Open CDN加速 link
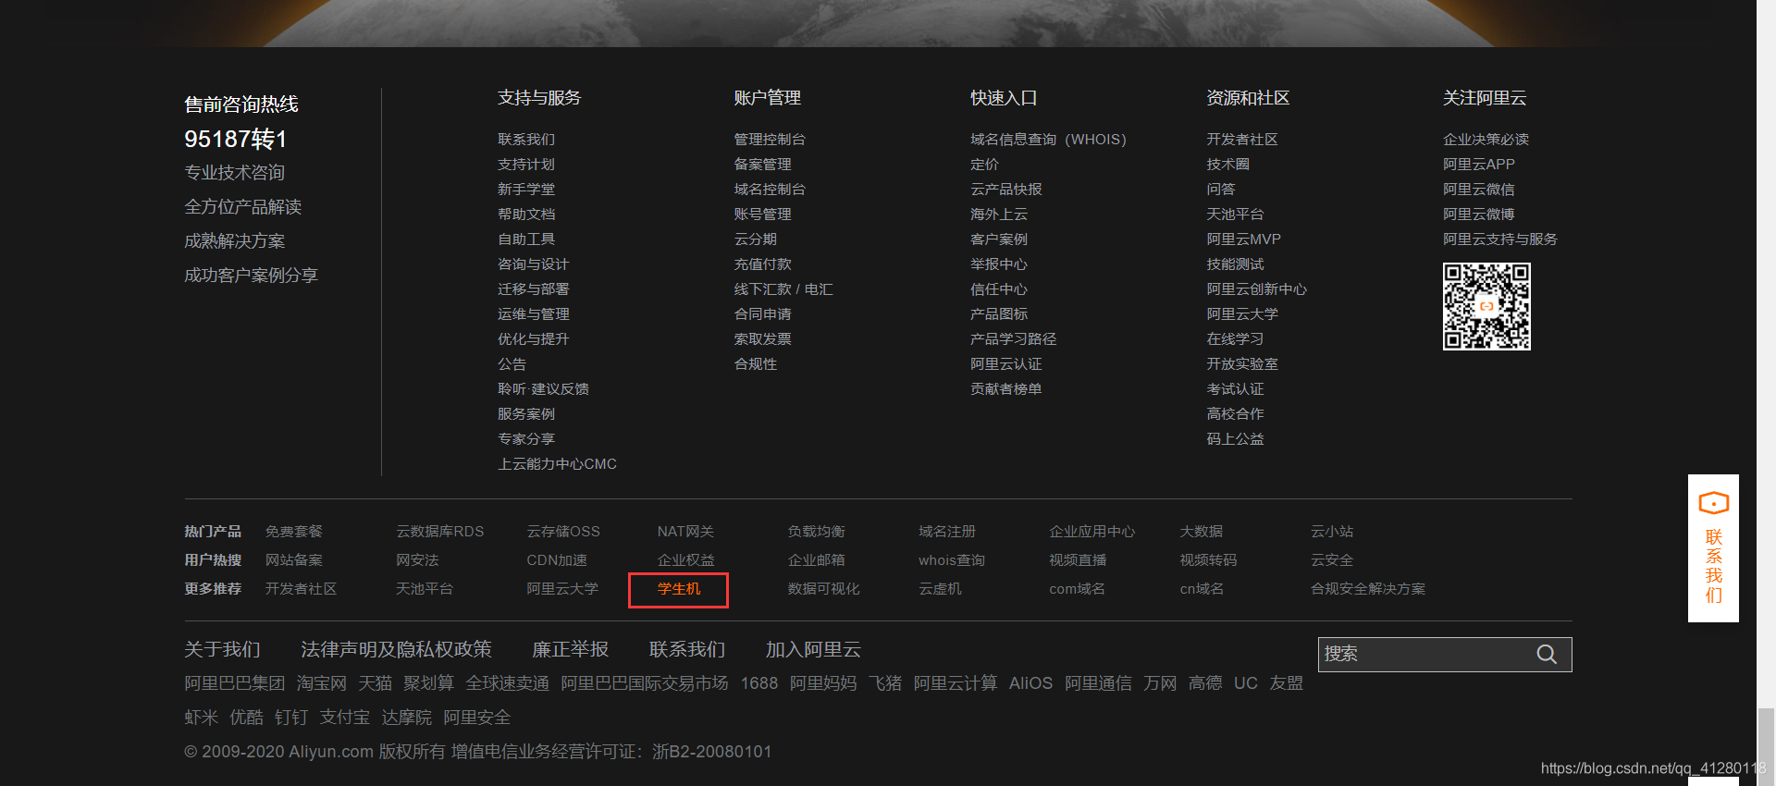 click(x=557, y=560)
